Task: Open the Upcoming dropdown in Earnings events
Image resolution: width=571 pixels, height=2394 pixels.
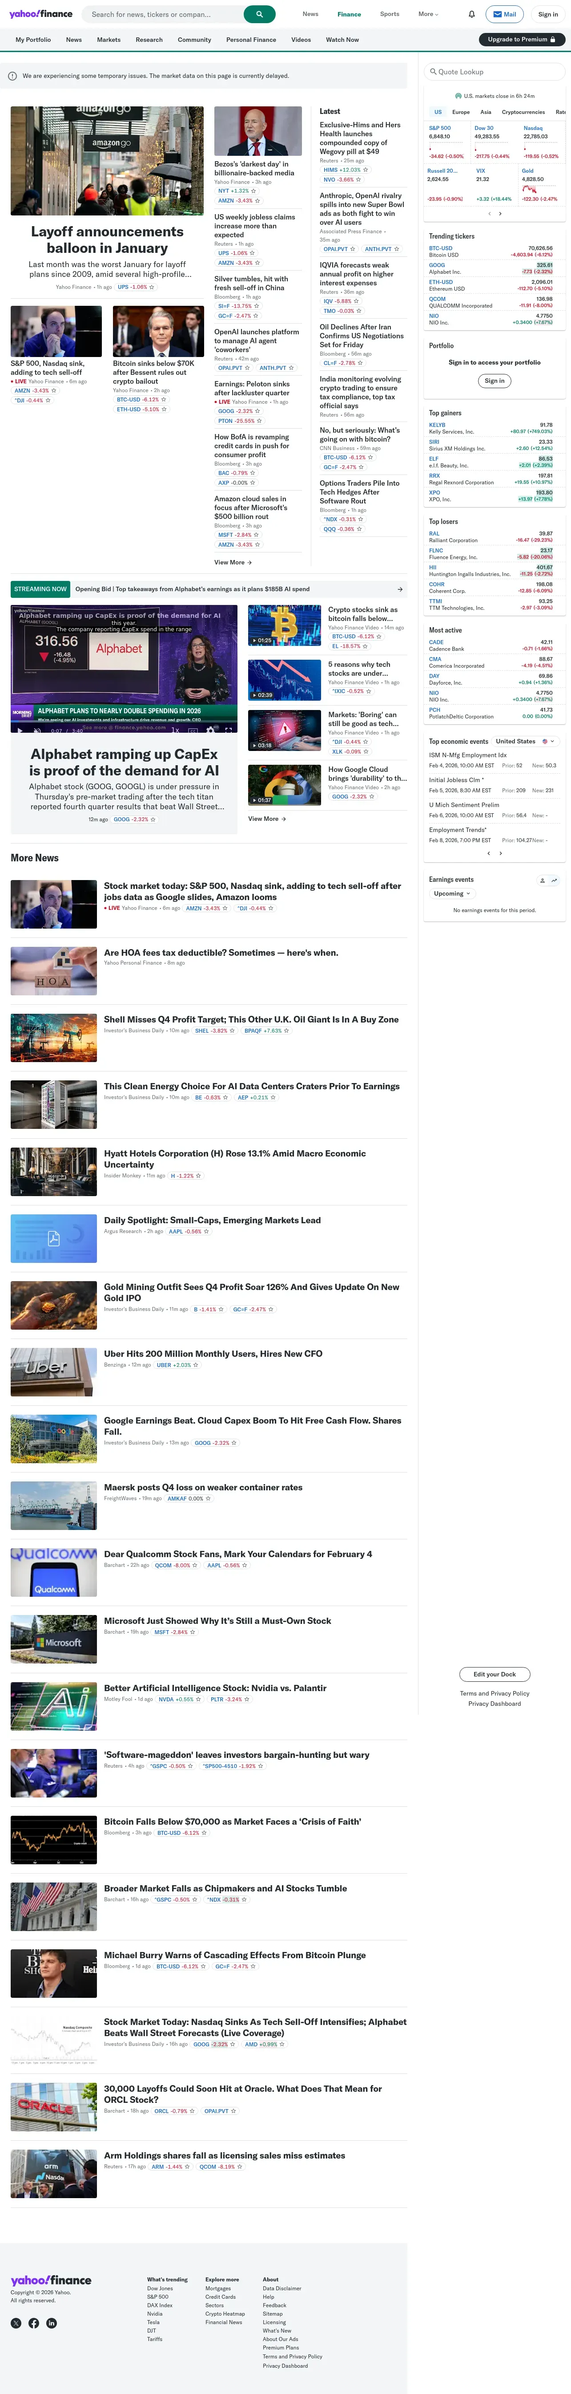Action: click(x=452, y=893)
